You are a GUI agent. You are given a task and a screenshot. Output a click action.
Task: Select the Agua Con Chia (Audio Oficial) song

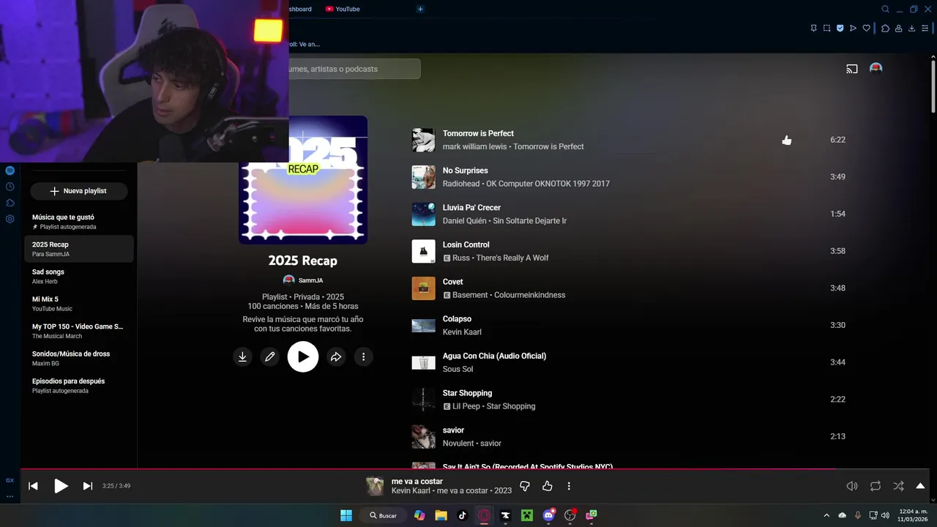click(494, 356)
